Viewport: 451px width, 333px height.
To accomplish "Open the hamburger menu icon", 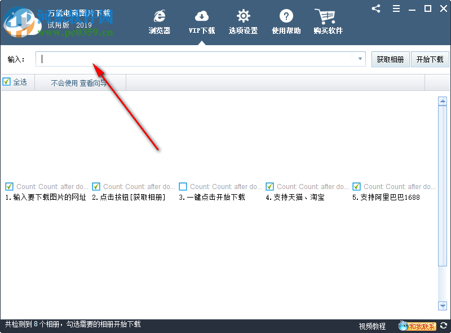I will pos(396,8).
